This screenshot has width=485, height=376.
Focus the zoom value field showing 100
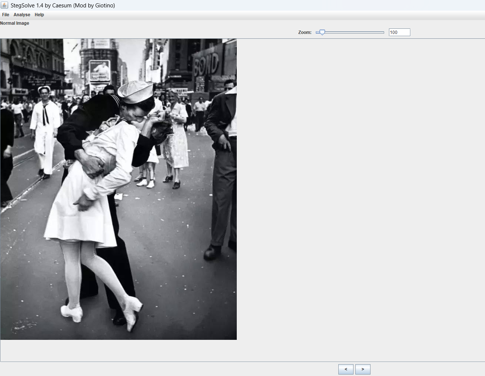399,32
